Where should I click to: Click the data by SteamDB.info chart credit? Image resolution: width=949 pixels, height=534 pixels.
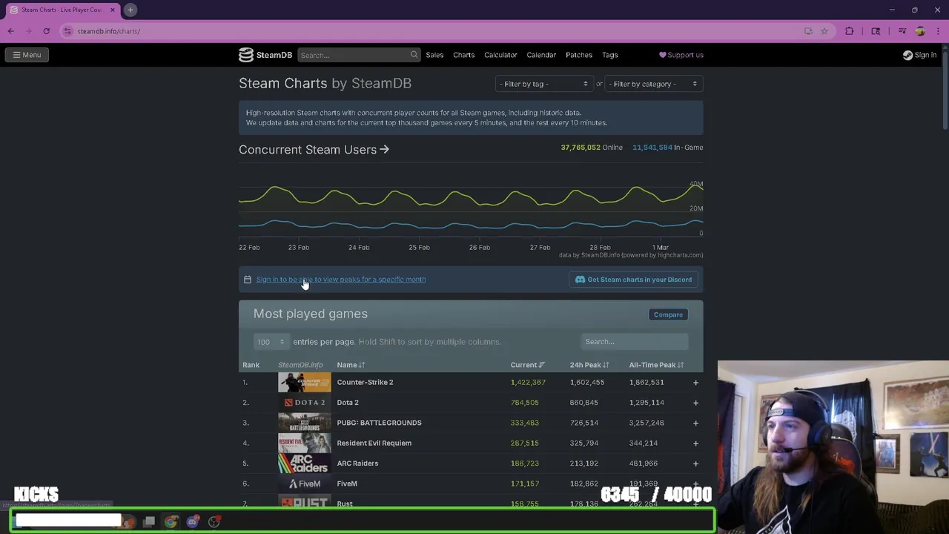(x=631, y=255)
